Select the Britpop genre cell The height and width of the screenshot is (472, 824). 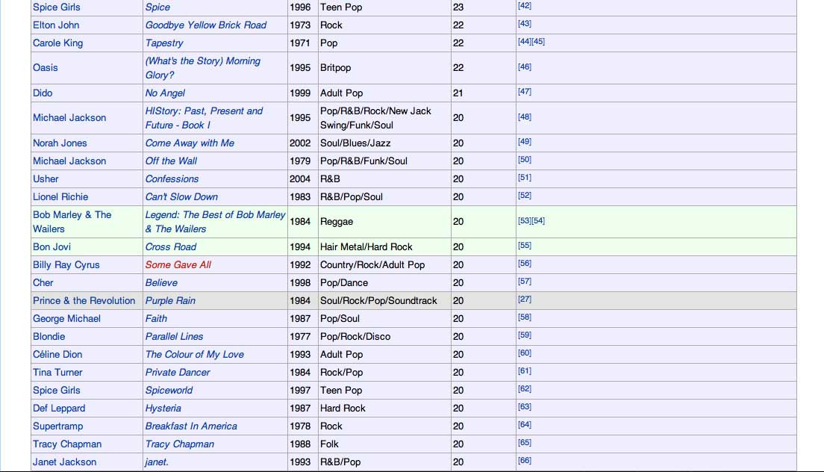pyautogui.click(x=384, y=68)
